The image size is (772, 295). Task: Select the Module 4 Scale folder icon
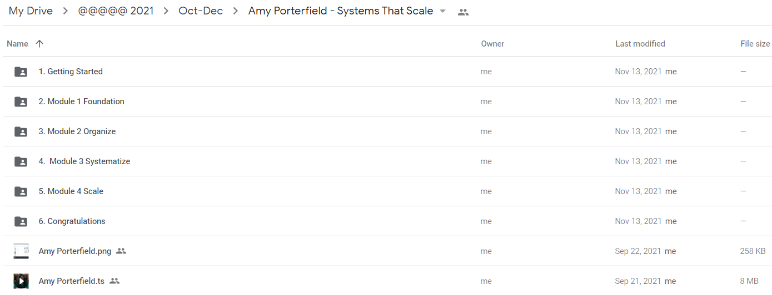pyautogui.click(x=21, y=191)
